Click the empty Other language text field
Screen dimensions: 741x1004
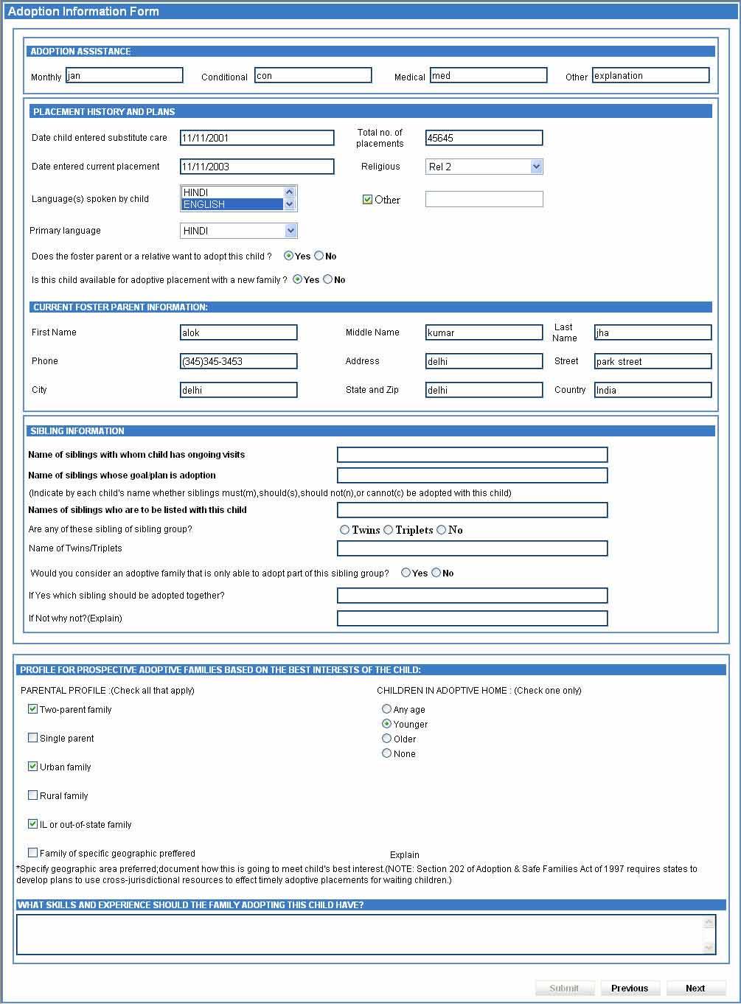[x=484, y=199]
